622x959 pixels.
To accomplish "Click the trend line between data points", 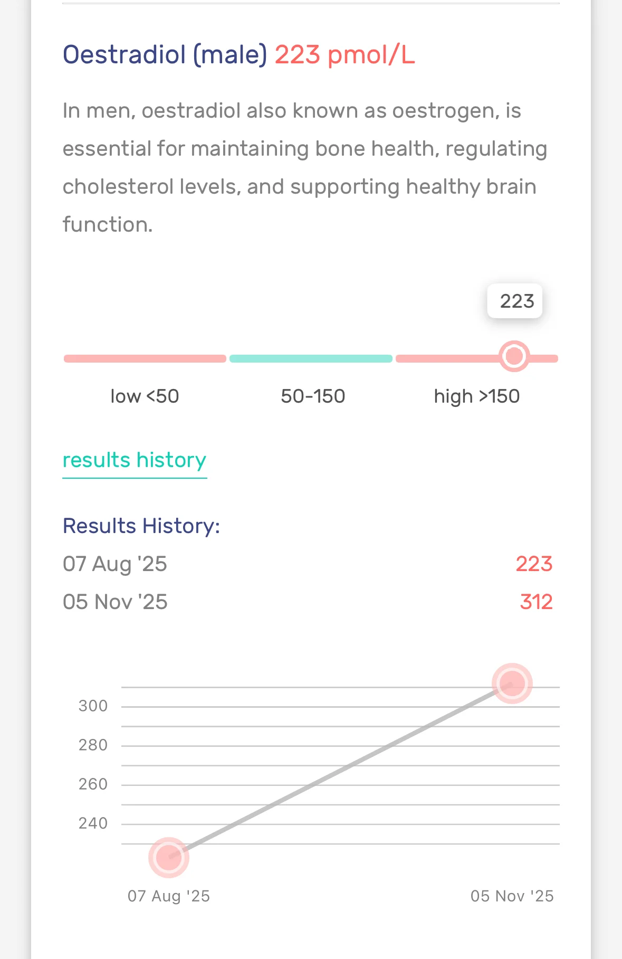I will [340, 771].
